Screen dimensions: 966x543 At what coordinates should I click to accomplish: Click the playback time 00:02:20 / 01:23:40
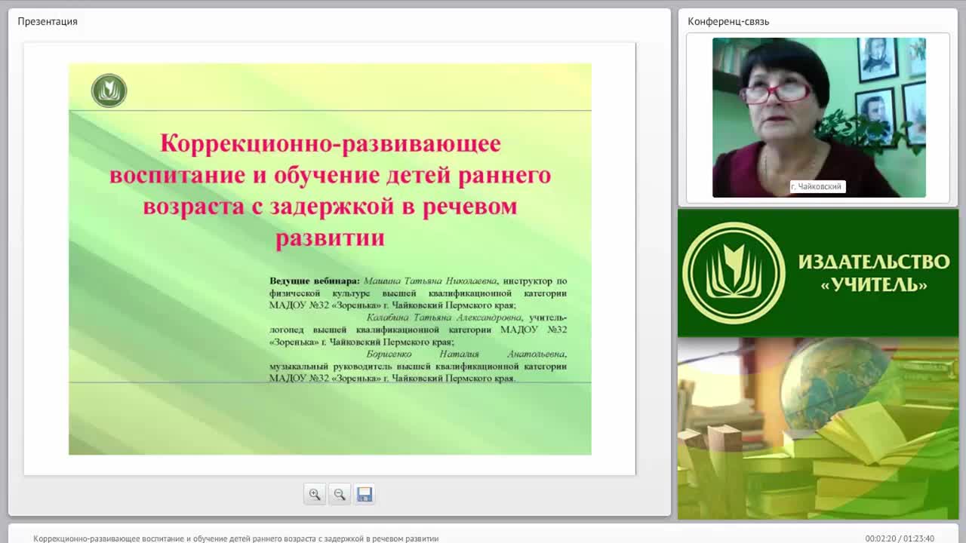point(900,538)
